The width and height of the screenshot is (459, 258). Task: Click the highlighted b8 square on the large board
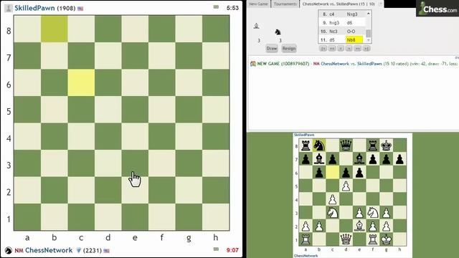point(55,29)
